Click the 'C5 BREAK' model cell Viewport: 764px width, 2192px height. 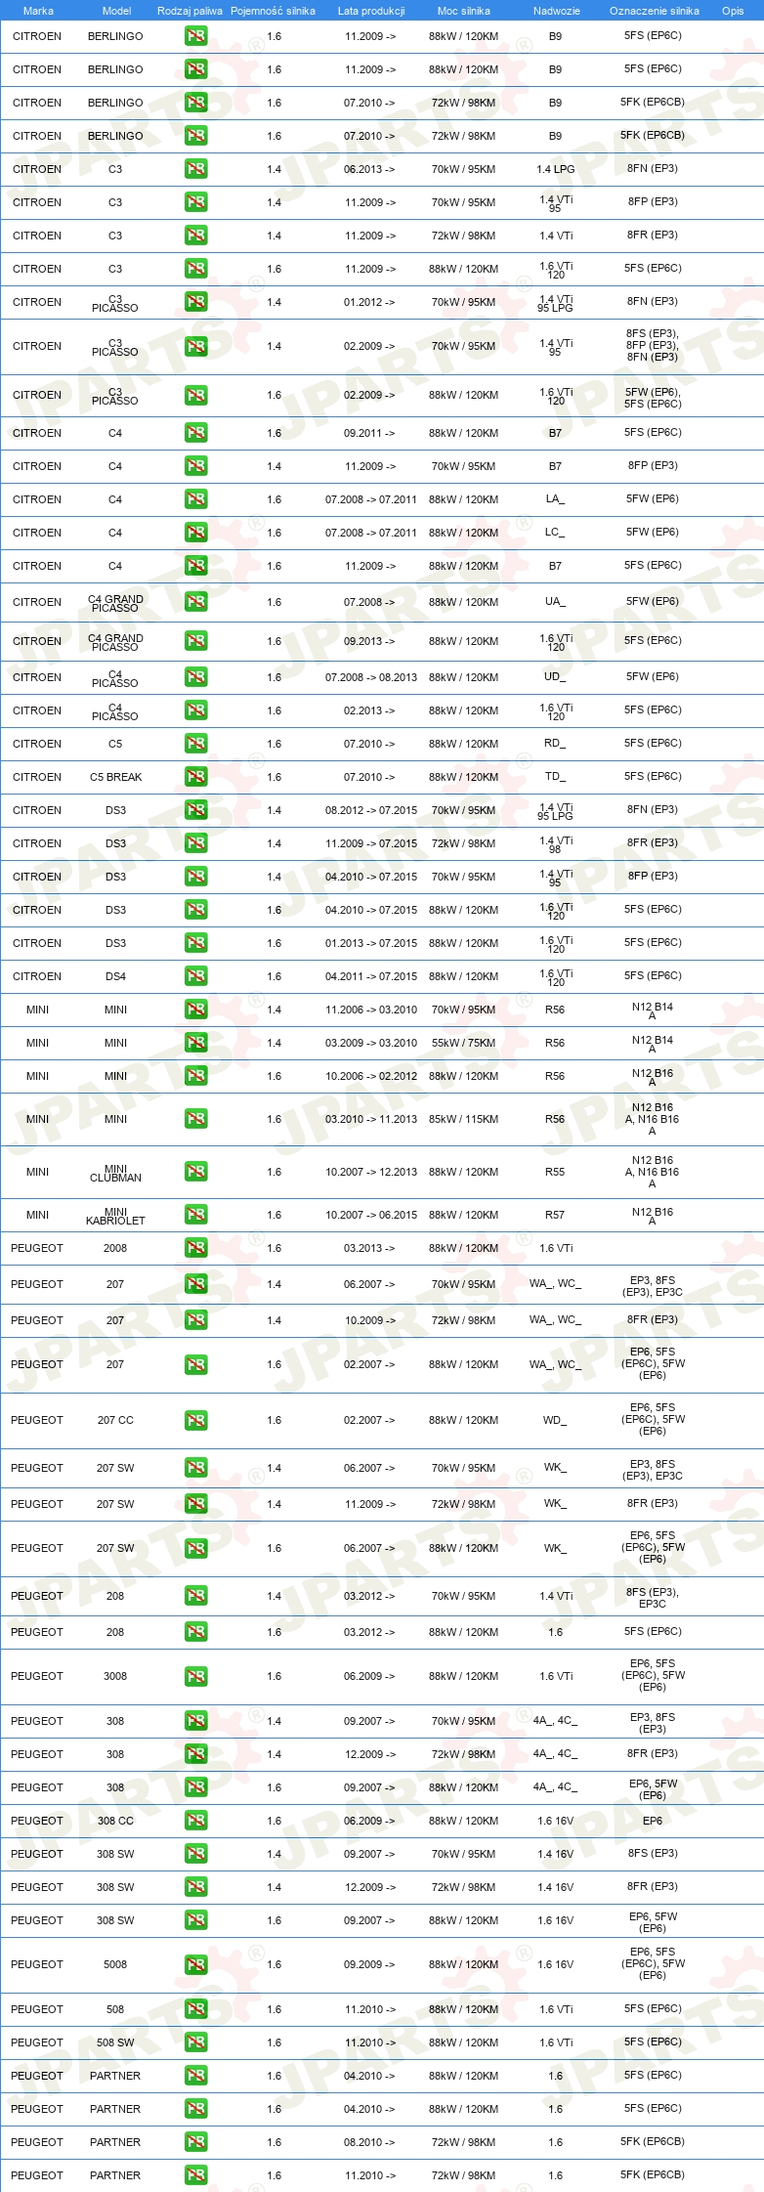tap(116, 777)
